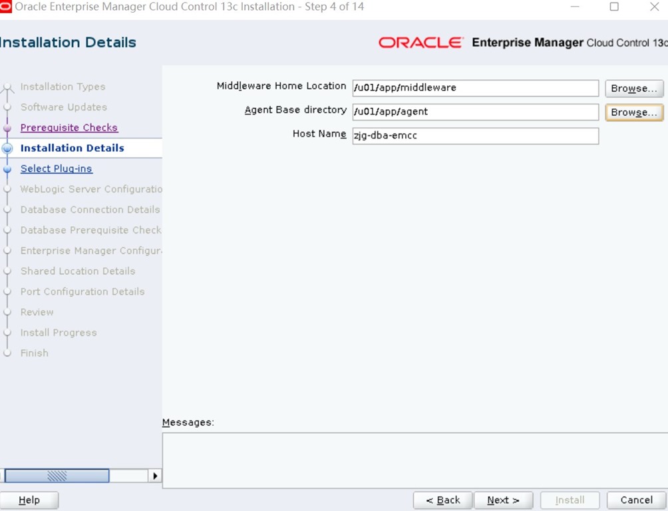Click the Prerequisite Checks step bullet
Image resolution: width=668 pixels, height=511 pixels.
pyautogui.click(x=7, y=128)
